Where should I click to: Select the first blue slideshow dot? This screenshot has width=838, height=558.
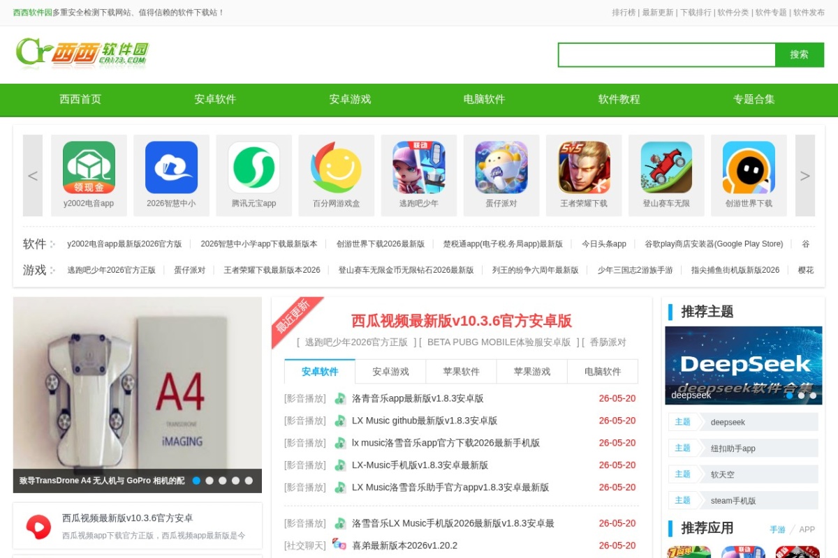point(196,481)
